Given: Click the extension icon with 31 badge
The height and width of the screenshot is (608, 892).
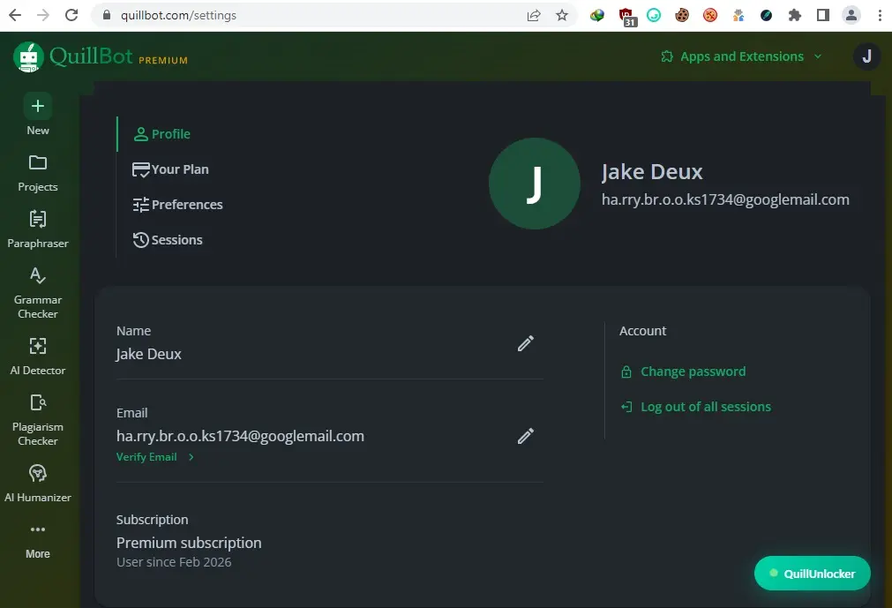Looking at the screenshot, I should coord(626,17).
